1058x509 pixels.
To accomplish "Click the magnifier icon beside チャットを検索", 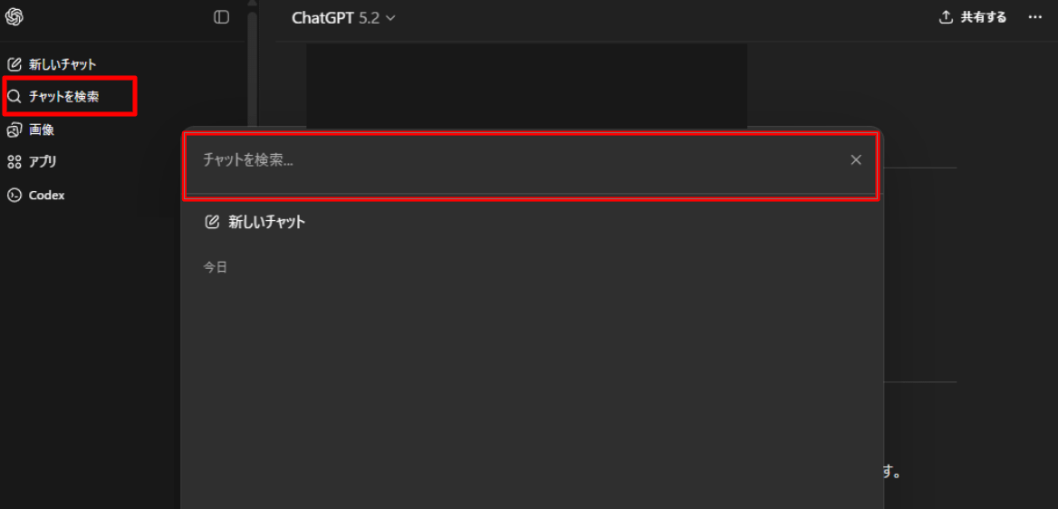I will pos(14,96).
